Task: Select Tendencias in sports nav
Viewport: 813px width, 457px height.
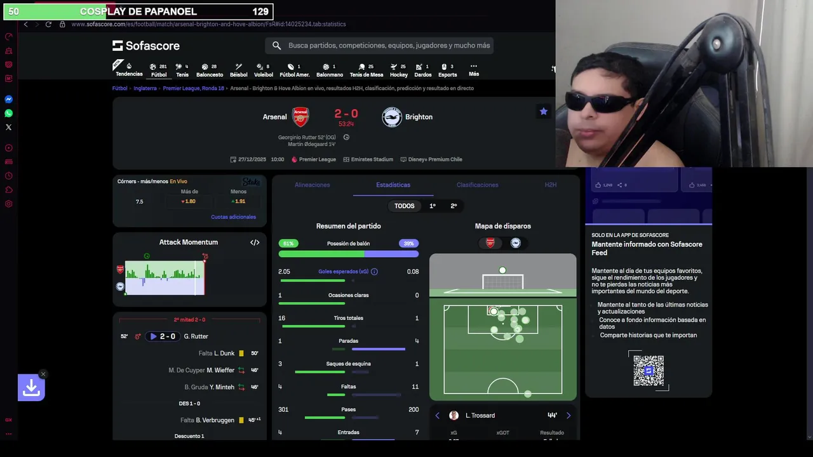Action: tap(129, 70)
